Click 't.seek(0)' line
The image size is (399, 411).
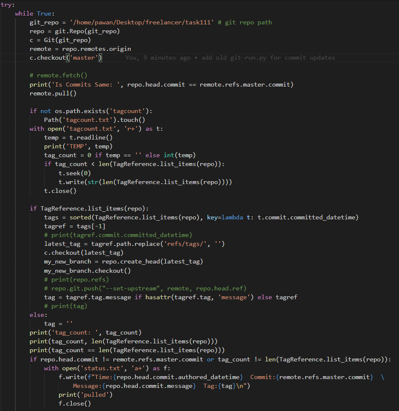point(75,173)
